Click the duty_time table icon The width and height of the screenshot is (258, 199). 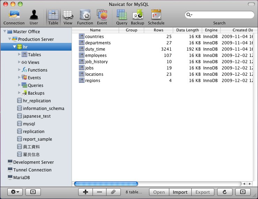82,49
